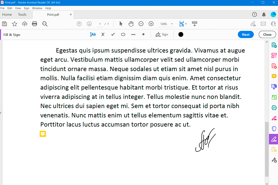
Task: Zoom out with the minus button
Action: (141, 24)
